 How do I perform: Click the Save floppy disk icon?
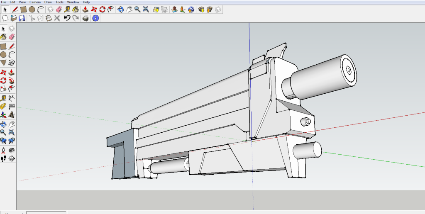pos(22,18)
